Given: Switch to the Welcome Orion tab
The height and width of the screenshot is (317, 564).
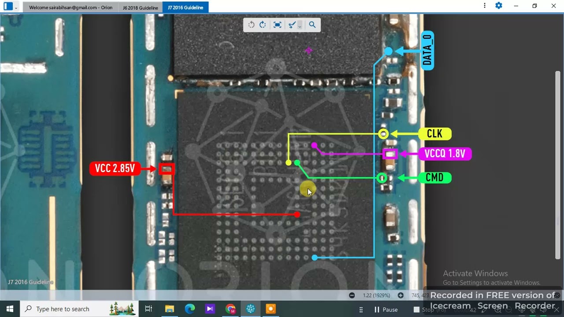Looking at the screenshot, I should pos(70,7).
